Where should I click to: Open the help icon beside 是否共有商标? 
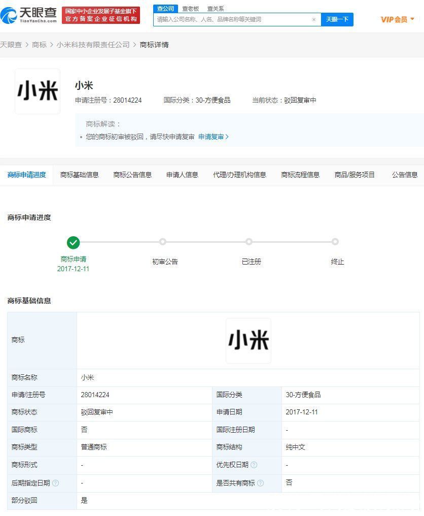tap(260, 483)
